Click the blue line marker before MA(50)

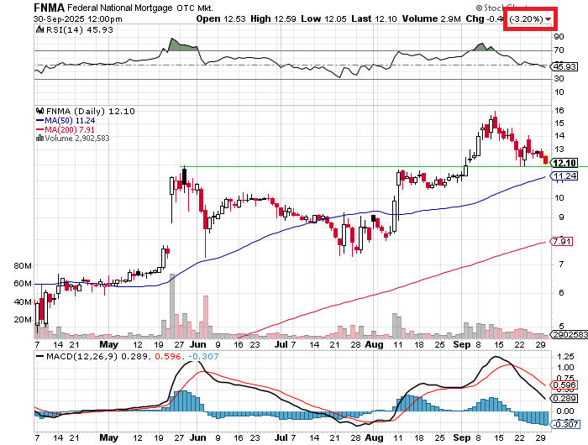click(39, 120)
